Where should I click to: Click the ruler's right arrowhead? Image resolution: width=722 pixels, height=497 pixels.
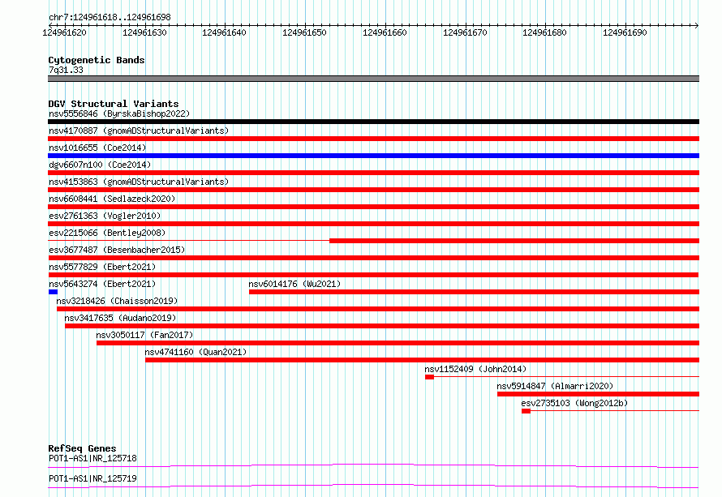(697, 25)
